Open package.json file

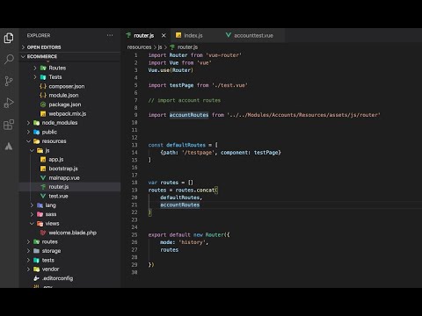[65, 104]
